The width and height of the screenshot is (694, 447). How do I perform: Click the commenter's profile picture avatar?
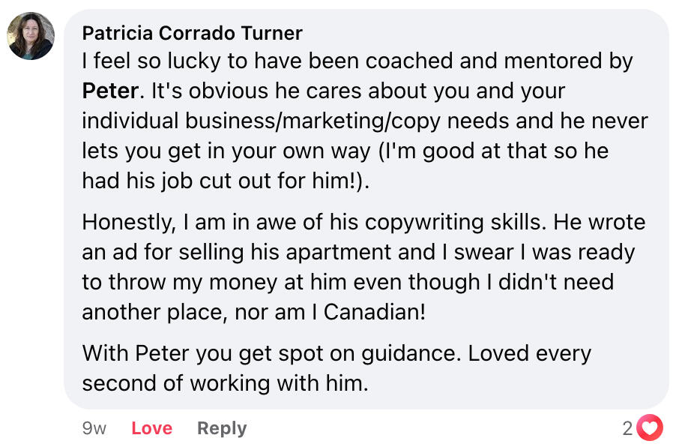click(31, 36)
